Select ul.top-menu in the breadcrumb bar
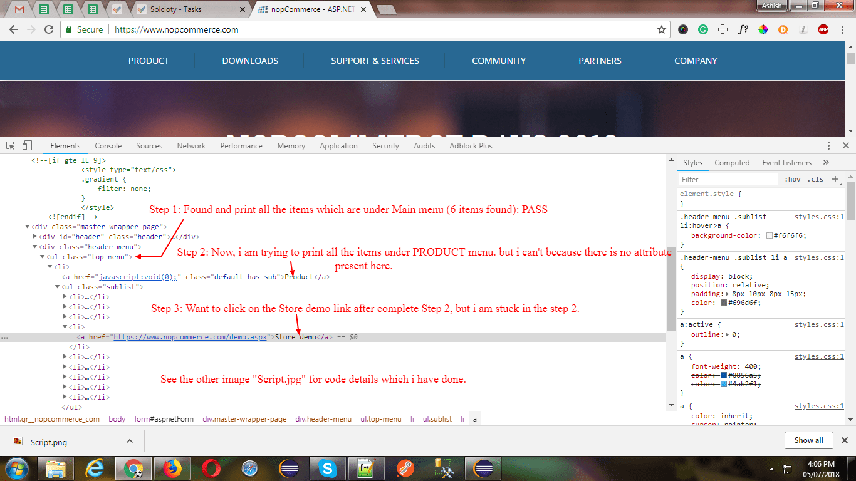Screen dimensions: 856x481 click(x=381, y=419)
